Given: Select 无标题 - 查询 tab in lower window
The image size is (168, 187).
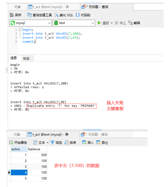Looking at the screenshot, I should coord(106,135).
